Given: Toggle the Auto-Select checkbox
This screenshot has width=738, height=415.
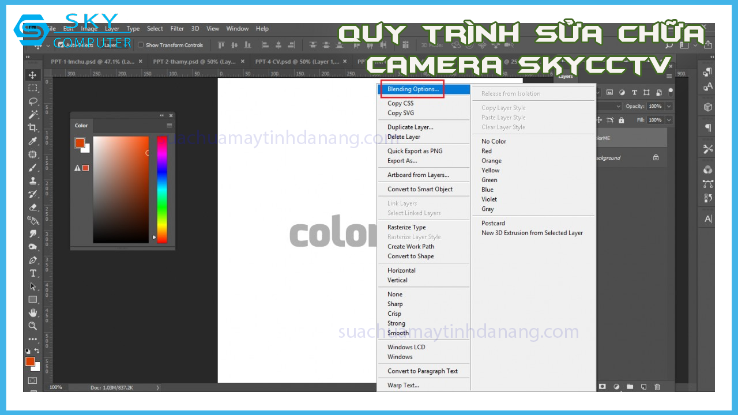Looking at the screenshot, I should coord(61,45).
